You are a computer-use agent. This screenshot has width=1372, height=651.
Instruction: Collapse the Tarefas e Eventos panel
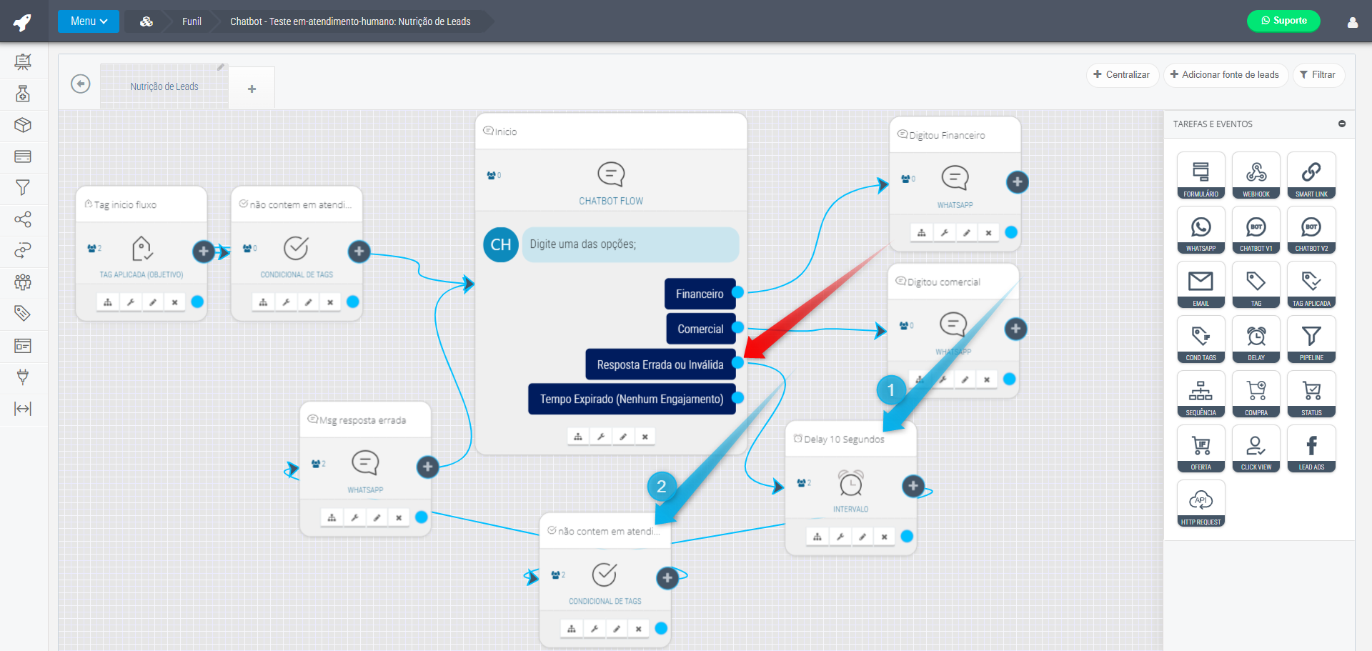point(1341,124)
